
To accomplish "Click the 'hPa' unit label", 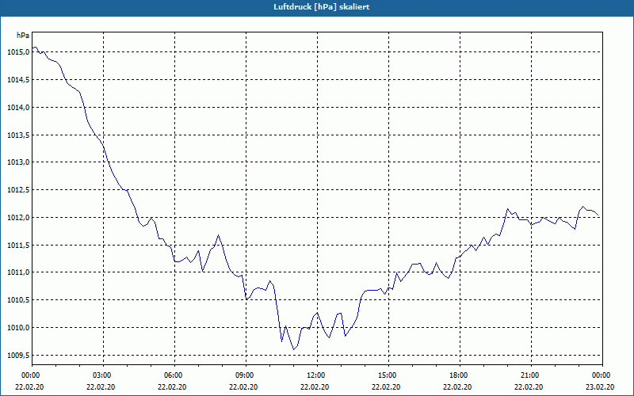I will (x=23, y=36).
